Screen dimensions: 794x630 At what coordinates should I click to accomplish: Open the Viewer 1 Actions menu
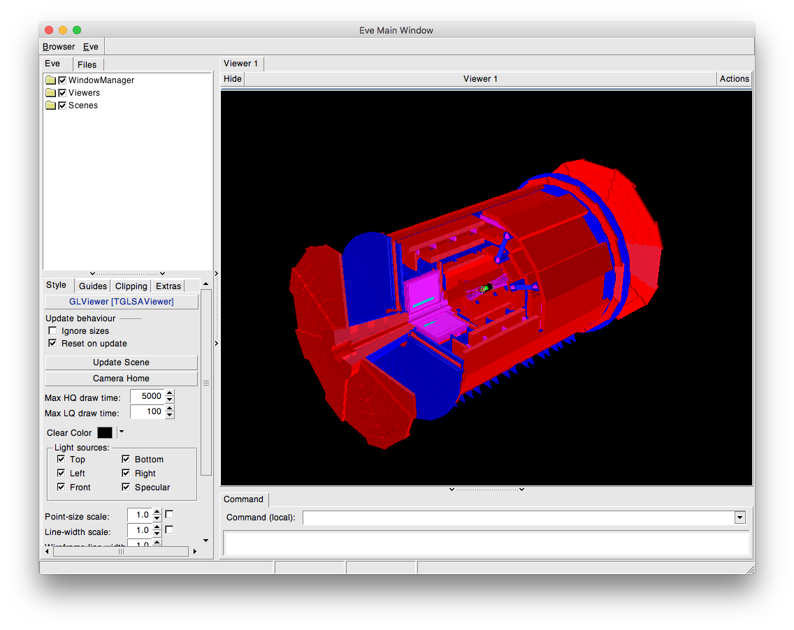pos(734,79)
